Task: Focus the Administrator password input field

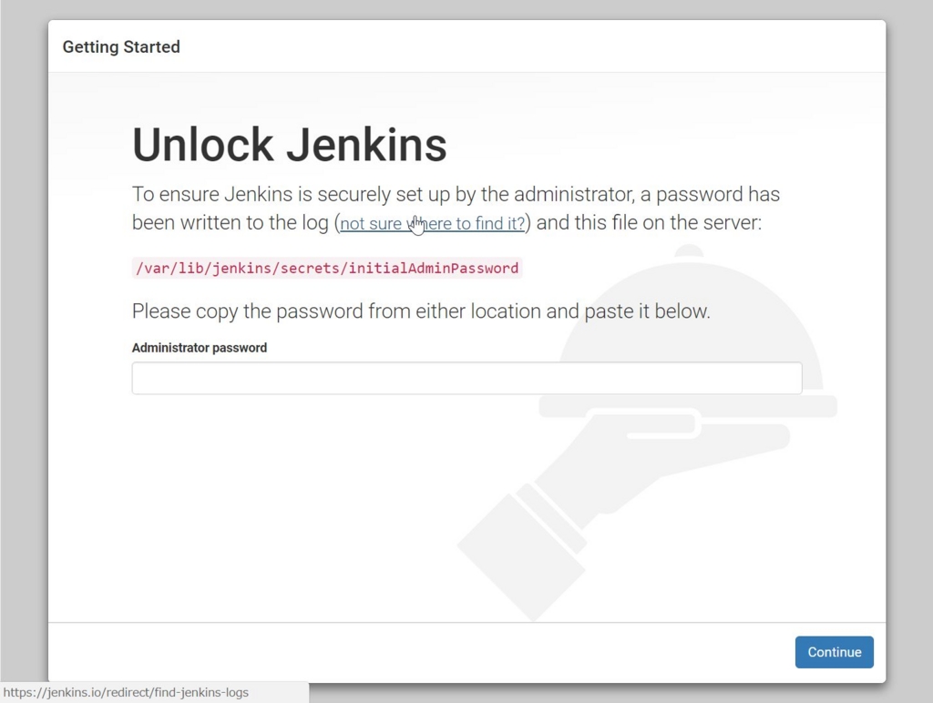Action: coord(467,378)
